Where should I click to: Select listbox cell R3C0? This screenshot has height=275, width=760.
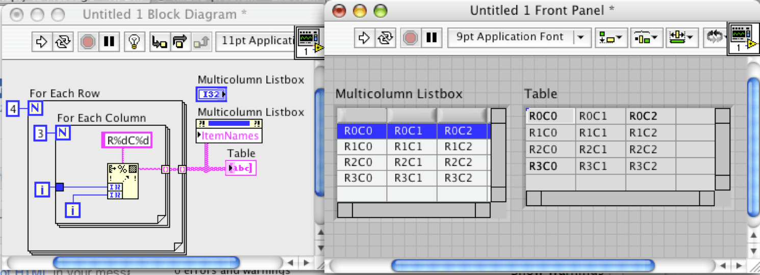coord(362,178)
